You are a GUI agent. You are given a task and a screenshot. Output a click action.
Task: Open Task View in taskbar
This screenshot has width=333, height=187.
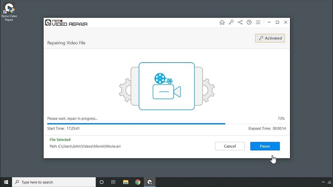(x=113, y=182)
